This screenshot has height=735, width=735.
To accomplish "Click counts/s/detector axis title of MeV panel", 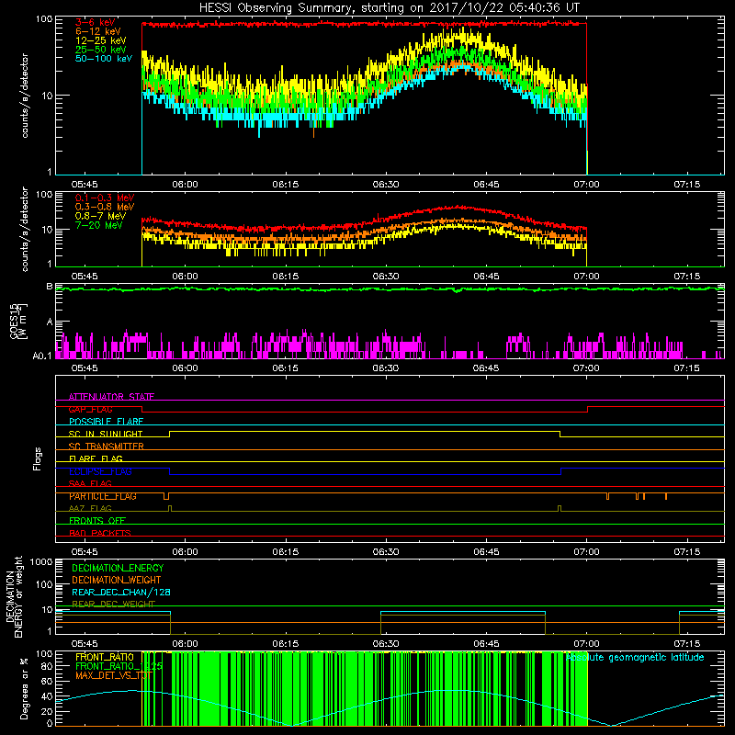I will (25, 230).
